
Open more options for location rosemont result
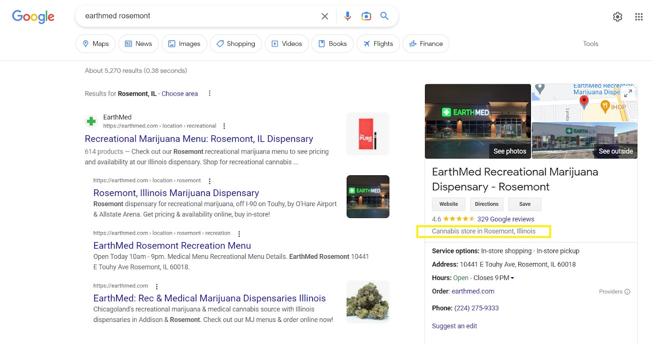click(x=210, y=181)
